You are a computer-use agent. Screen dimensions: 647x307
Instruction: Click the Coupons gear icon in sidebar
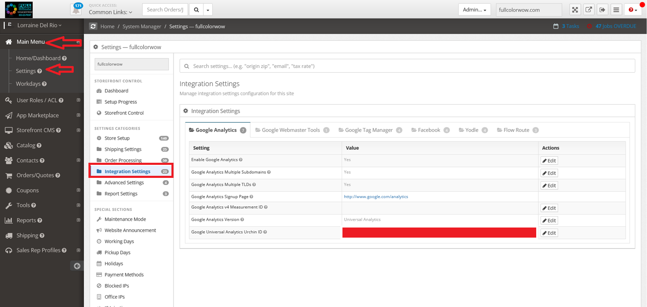point(8,190)
